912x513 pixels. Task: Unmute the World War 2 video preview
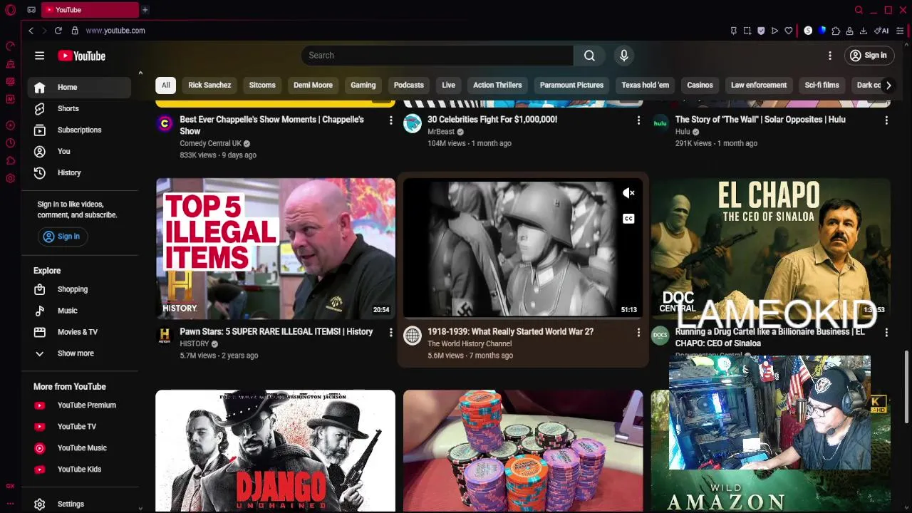pos(628,193)
